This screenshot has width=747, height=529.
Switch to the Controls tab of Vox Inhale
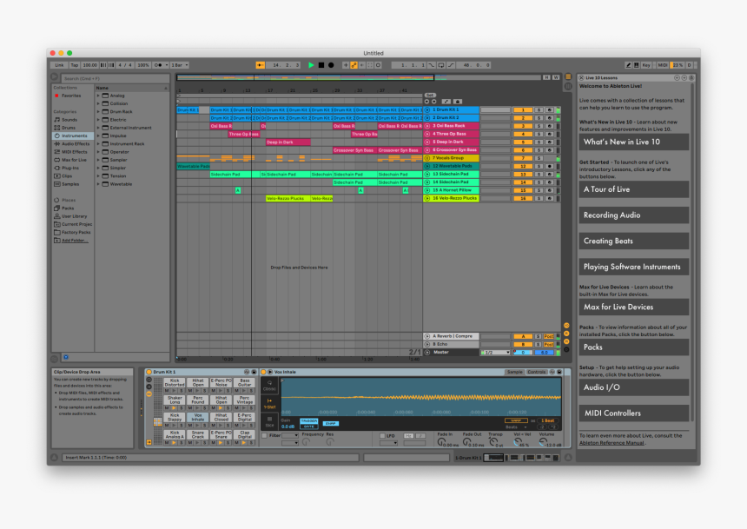537,372
